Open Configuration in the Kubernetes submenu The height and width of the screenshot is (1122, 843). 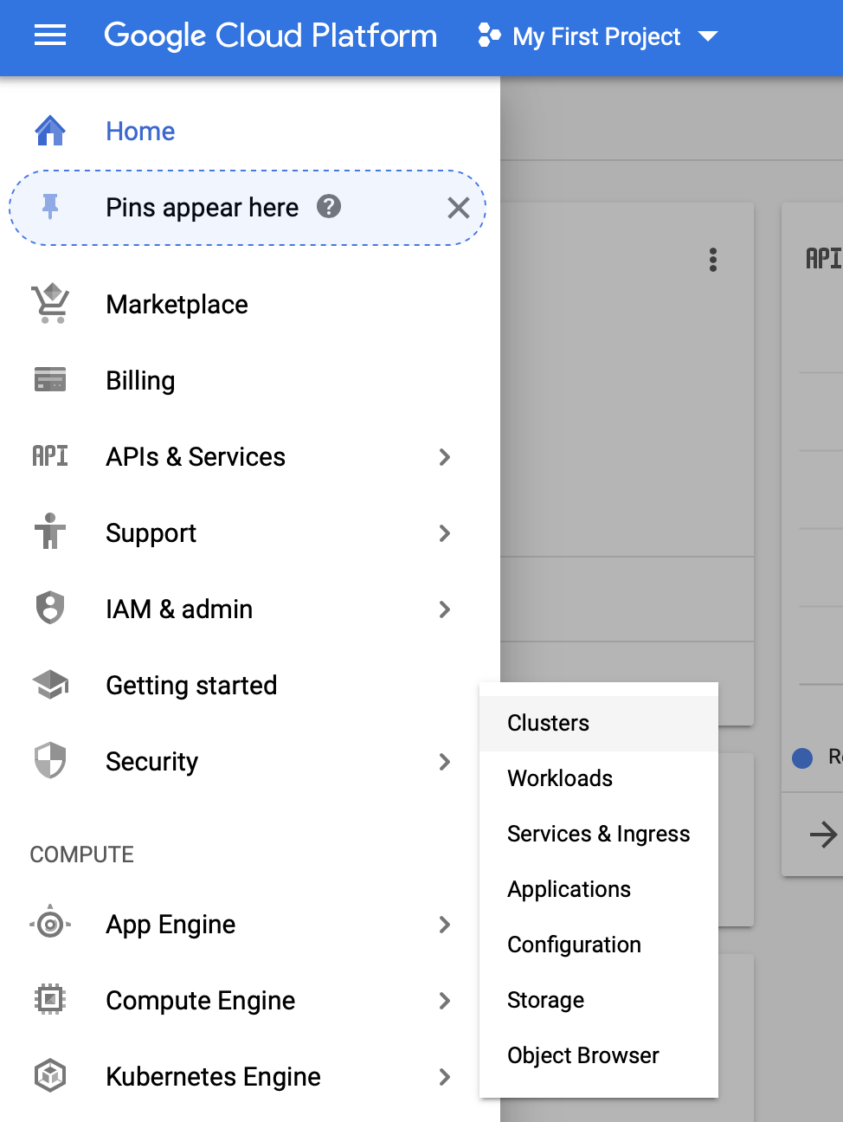(x=599, y=945)
